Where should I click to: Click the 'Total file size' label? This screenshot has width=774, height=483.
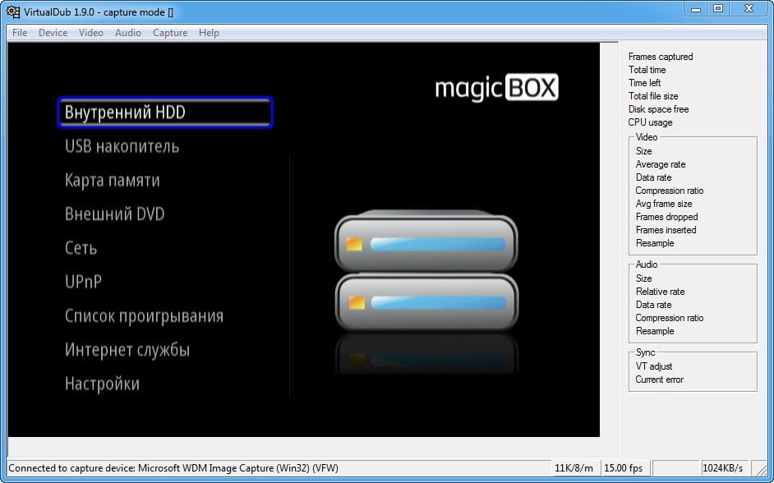click(653, 96)
